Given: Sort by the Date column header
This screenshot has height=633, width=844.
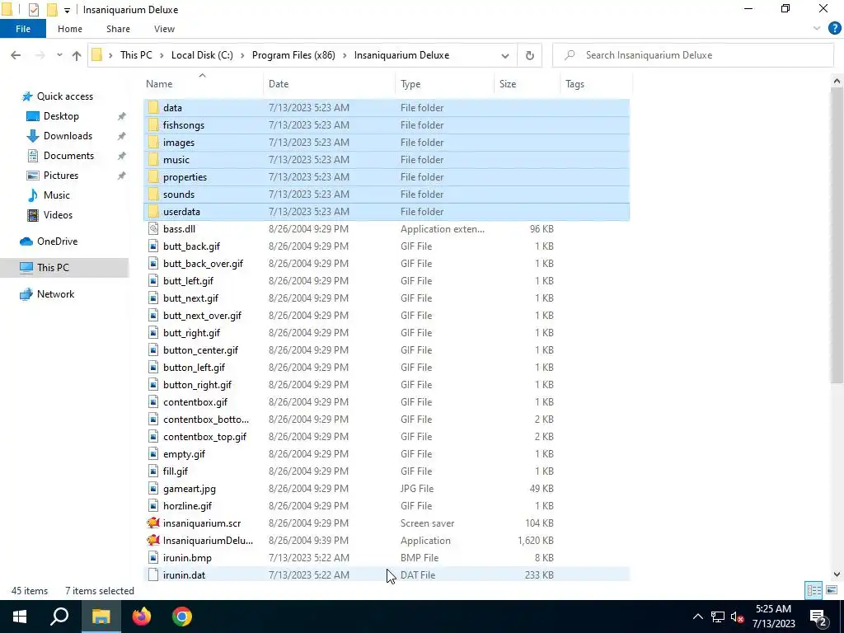Looking at the screenshot, I should (x=330, y=84).
